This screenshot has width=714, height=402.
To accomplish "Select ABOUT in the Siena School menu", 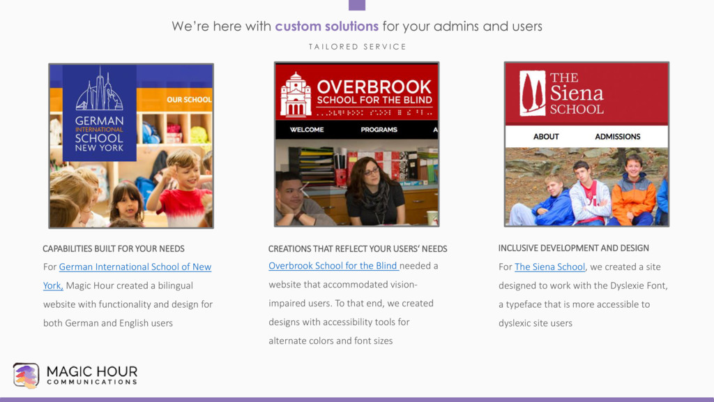I will (546, 137).
